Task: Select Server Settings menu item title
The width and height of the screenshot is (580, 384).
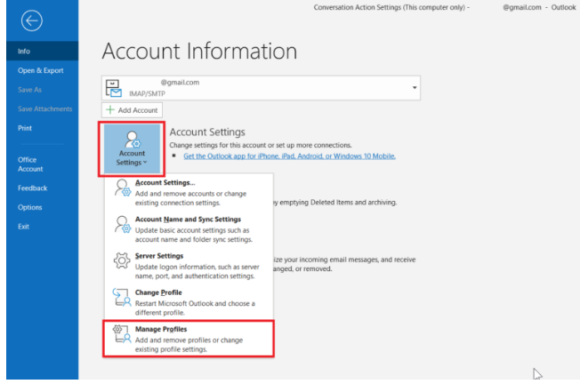Action: 159,256
